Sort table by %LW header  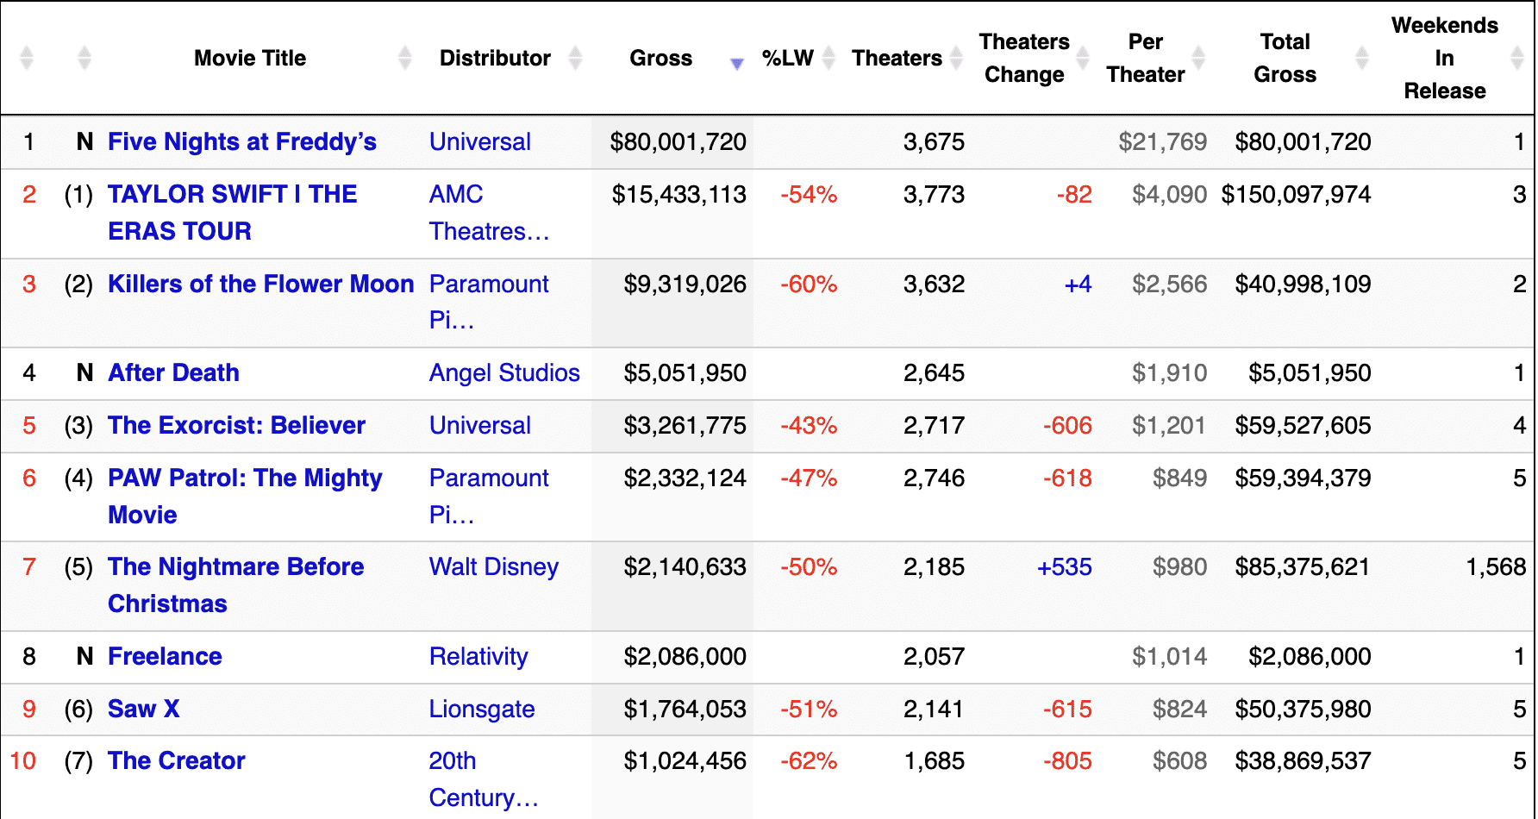pos(788,58)
